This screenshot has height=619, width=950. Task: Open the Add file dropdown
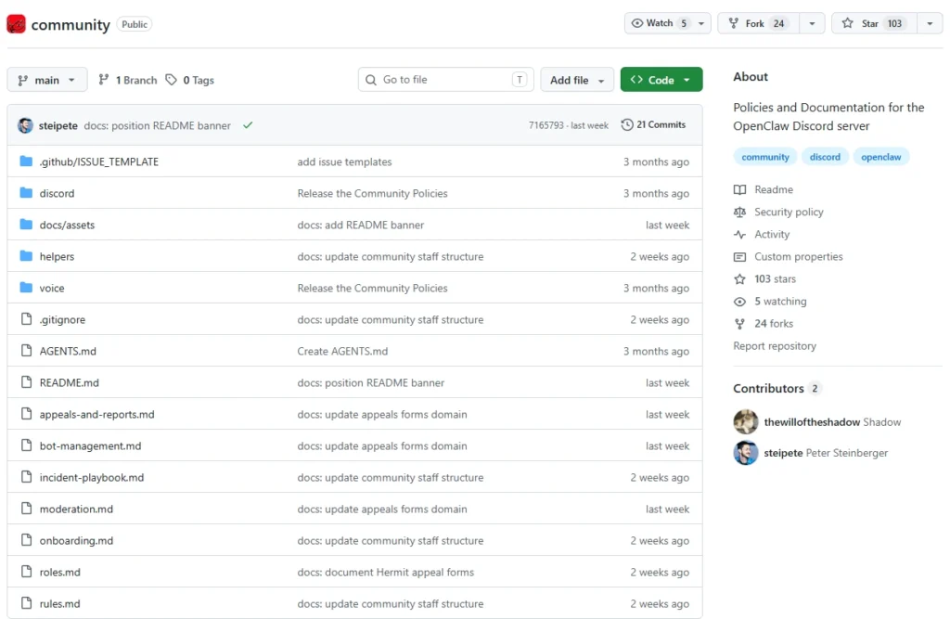(577, 80)
